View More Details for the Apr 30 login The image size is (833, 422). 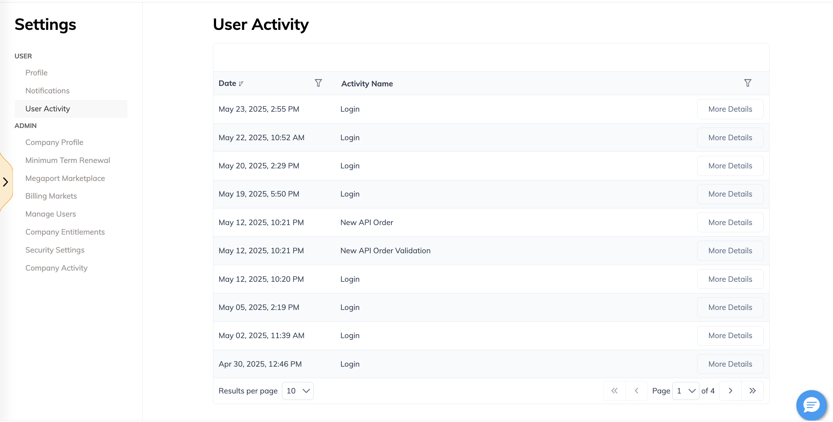730,364
